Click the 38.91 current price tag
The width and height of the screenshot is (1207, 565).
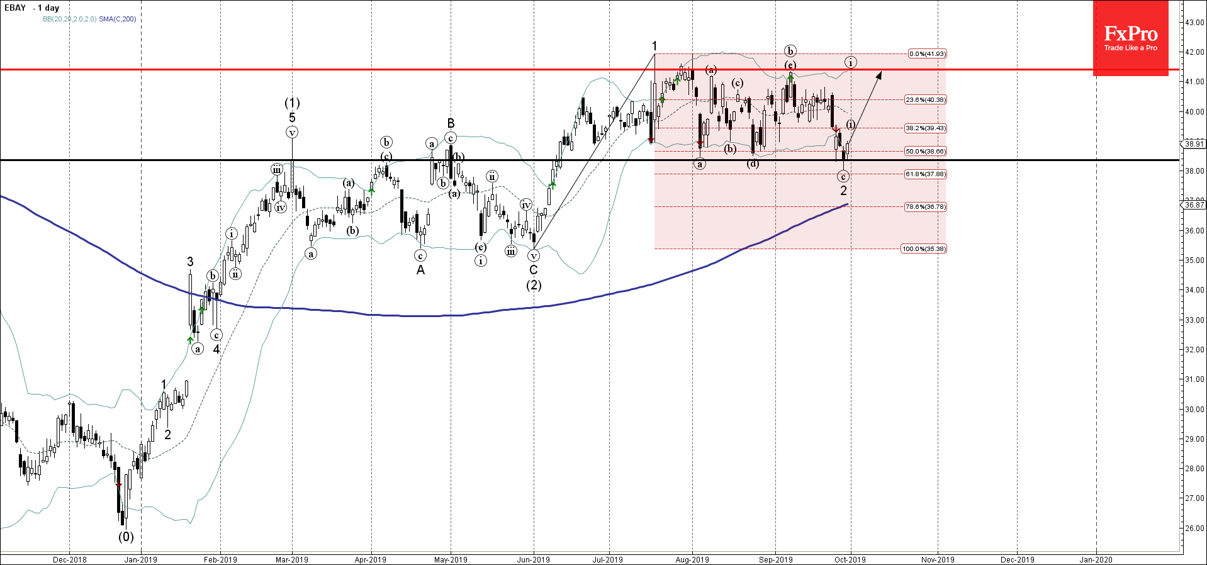1194,144
